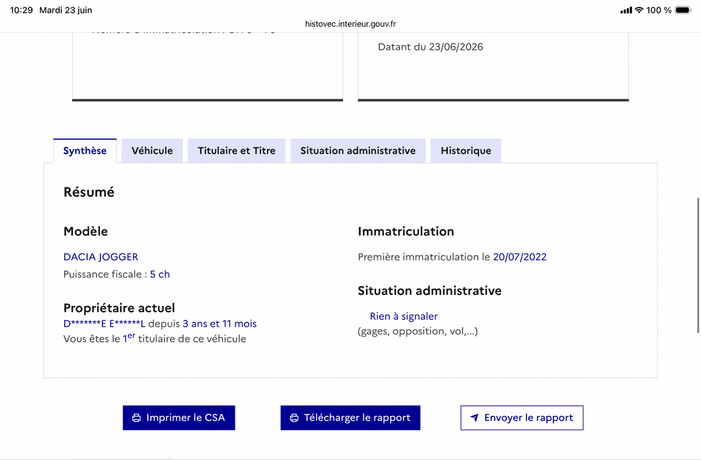Tap the battery icon in status bar

[x=683, y=10]
